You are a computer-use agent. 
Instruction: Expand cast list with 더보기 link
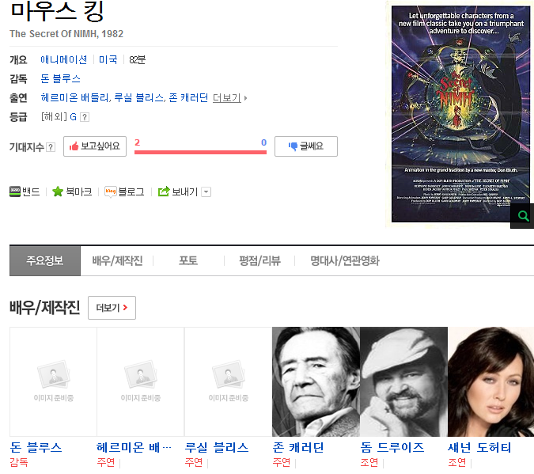229,98
